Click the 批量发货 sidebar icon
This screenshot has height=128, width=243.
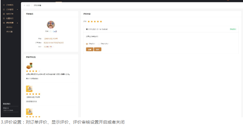(4, 18)
